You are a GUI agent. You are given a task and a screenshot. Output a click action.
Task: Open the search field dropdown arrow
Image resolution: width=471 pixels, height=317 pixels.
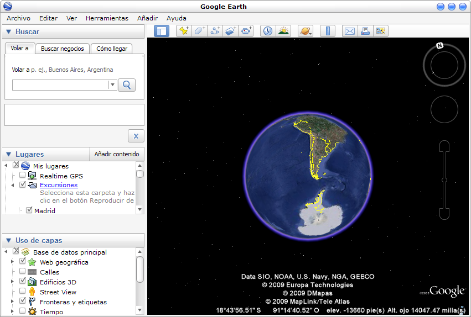(112, 85)
